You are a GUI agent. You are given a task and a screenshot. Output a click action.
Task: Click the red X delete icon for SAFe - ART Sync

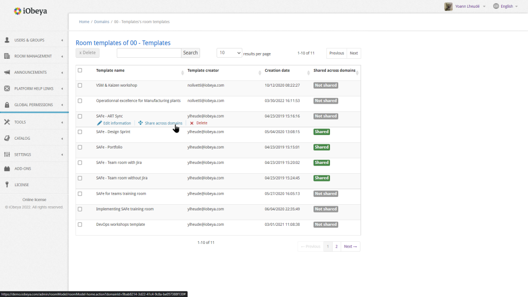coord(192,123)
